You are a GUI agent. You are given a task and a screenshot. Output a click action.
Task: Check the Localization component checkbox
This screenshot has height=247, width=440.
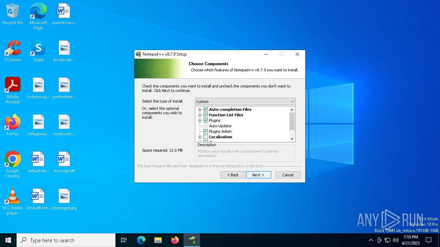point(206,137)
